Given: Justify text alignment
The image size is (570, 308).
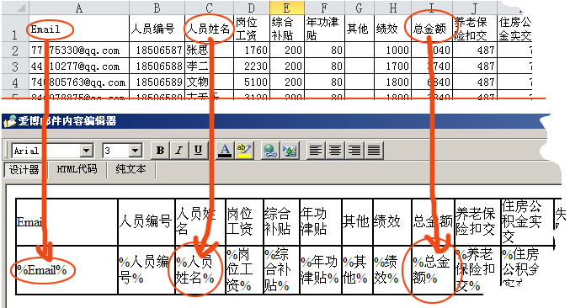Looking at the screenshot, I should tap(374, 151).
